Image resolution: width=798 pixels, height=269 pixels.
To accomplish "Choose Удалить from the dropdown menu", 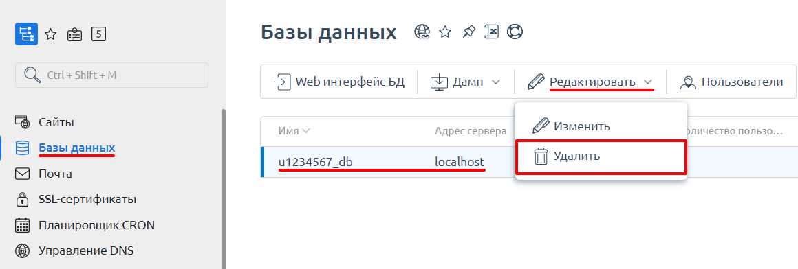I will pos(601,156).
